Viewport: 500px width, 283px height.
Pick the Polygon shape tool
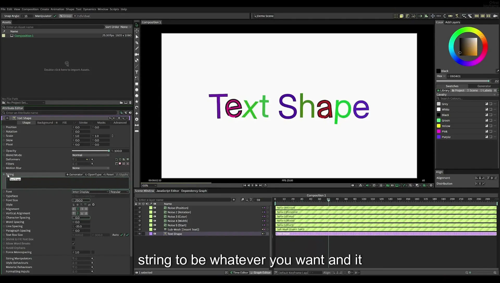(x=137, y=96)
